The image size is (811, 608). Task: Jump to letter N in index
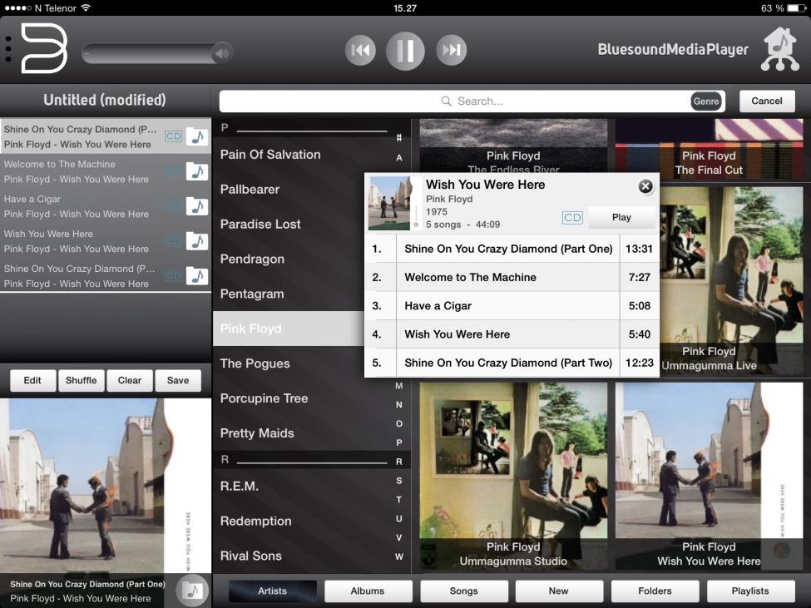[398, 405]
